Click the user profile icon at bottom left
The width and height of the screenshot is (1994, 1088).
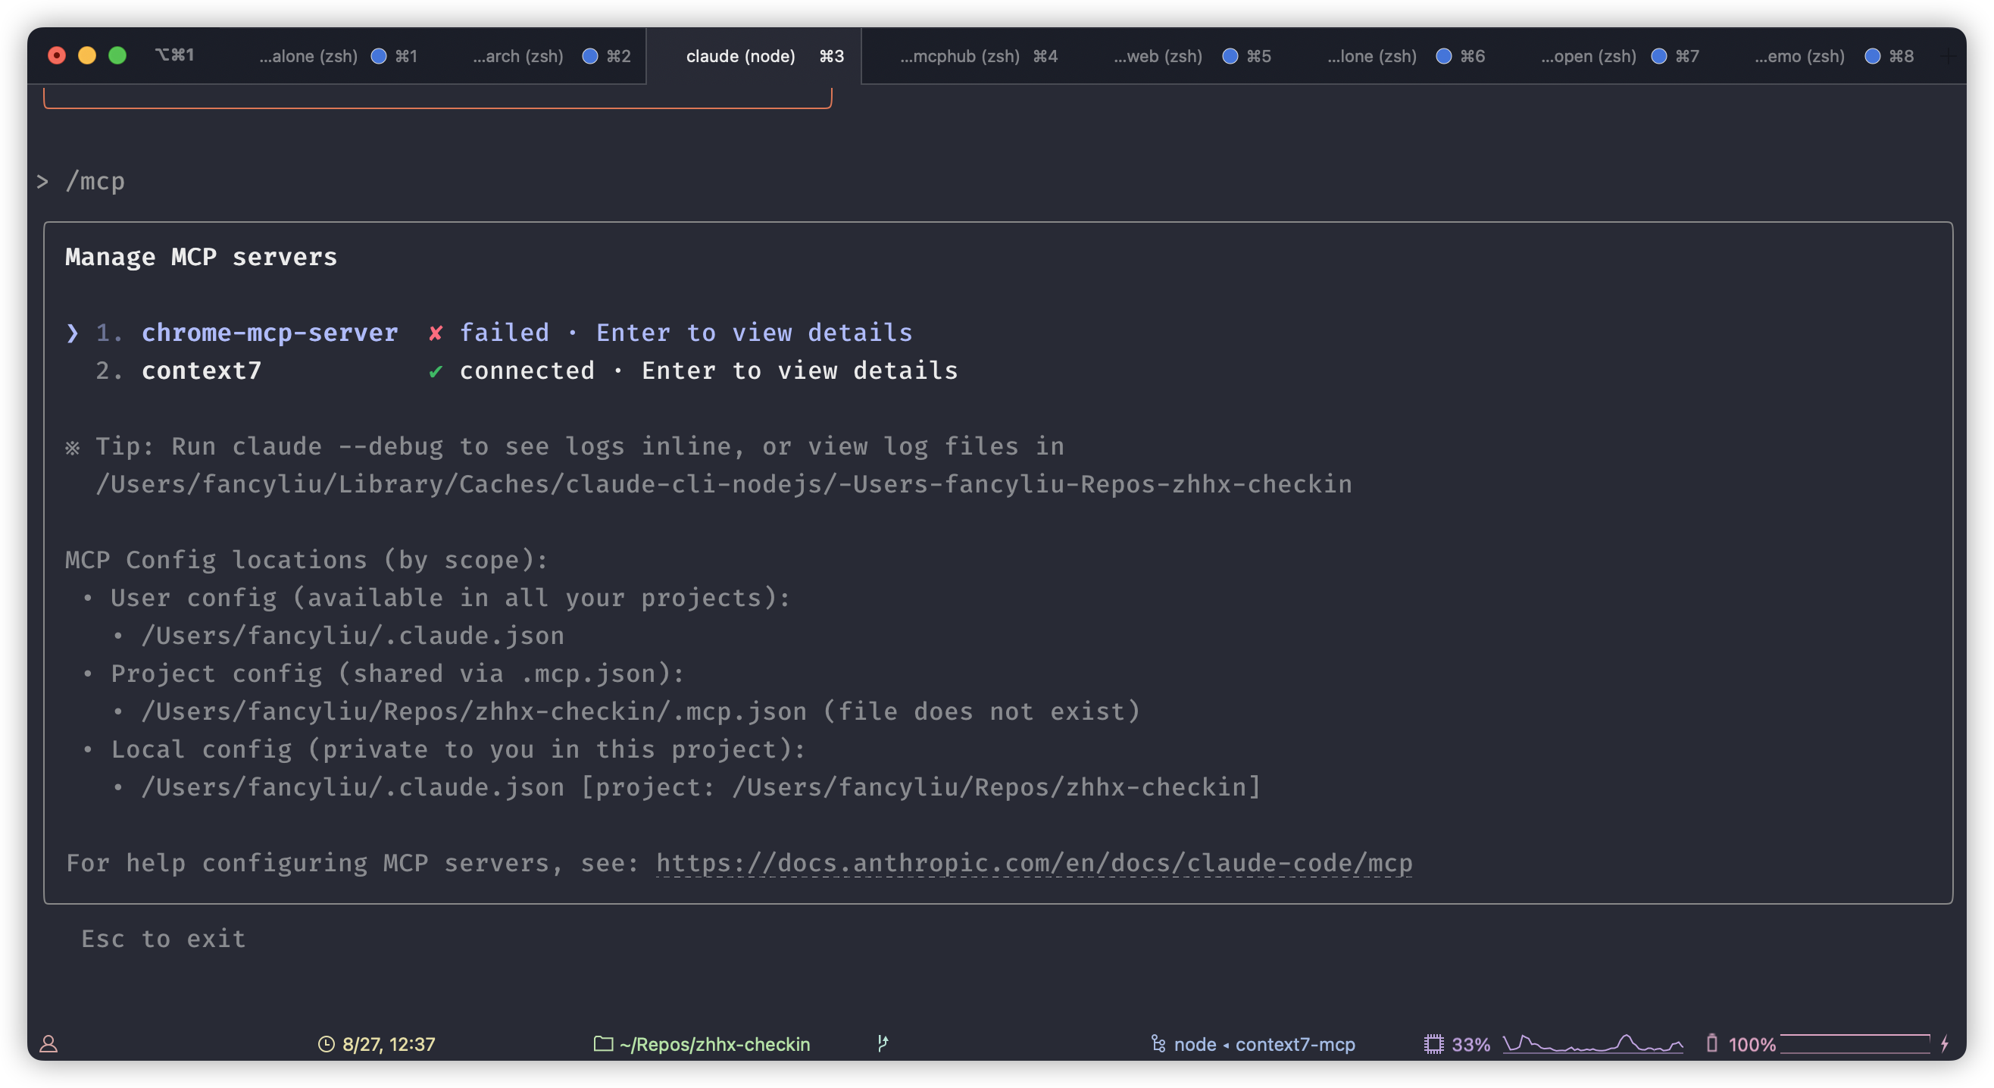point(49,1045)
